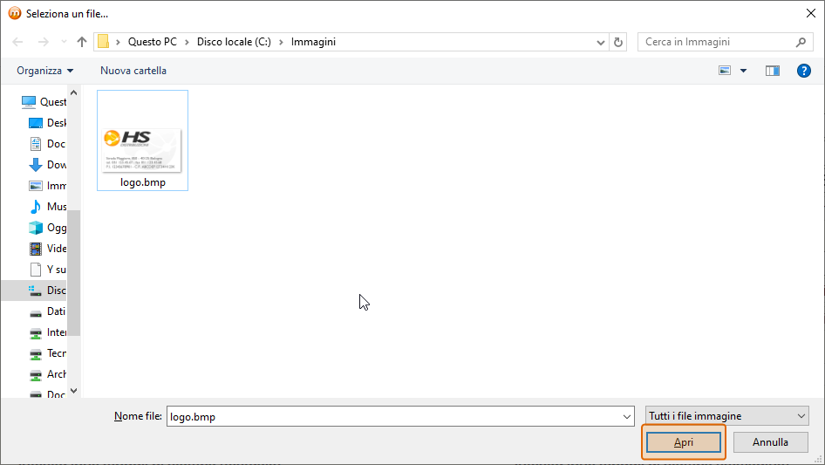This screenshot has width=825, height=465.
Task: Open the Tutti i file immagine filter
Action: coord(727,416)
